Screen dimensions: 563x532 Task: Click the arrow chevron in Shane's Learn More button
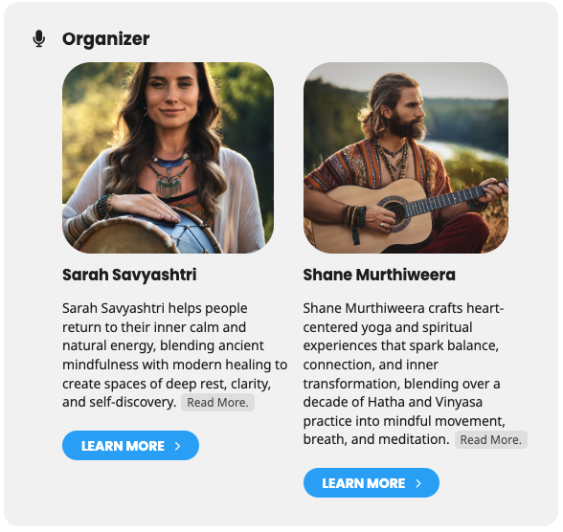pos(417,483)
